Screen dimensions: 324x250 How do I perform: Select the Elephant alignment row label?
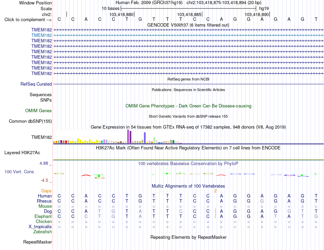[43, 216]
